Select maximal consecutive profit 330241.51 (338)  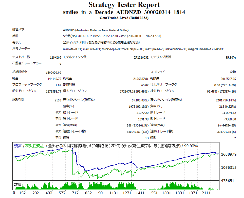[x=137, y=132]
